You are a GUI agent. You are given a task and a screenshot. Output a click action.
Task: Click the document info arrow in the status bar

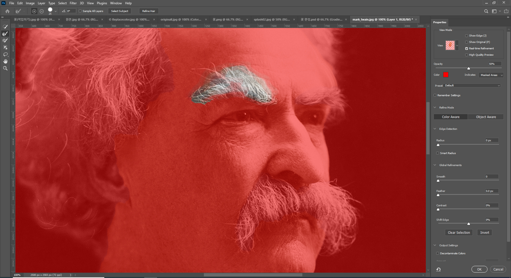[71, 275]
